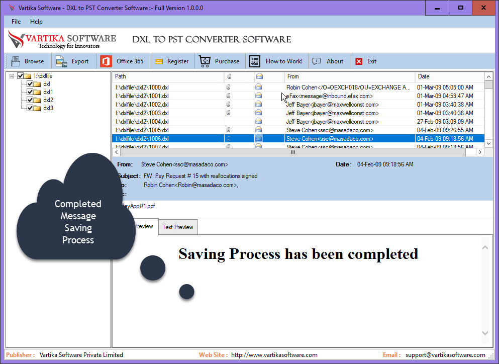
Task: Click the How to Work checklist icon
Action: point(255,61)
